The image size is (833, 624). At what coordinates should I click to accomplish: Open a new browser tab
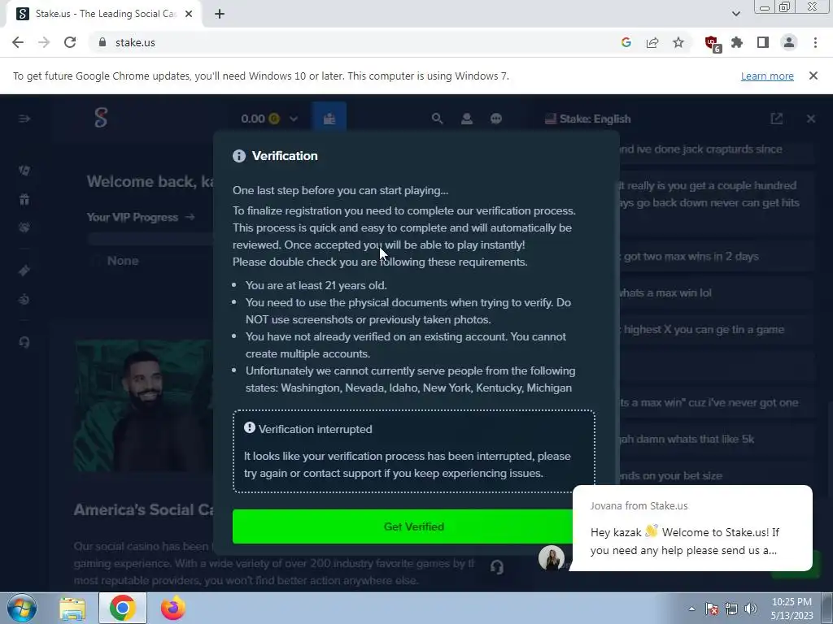click(220, 14)
